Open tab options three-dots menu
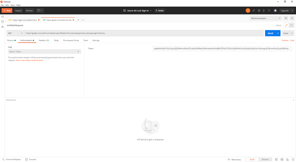296x162 pixels. [83, 20]
